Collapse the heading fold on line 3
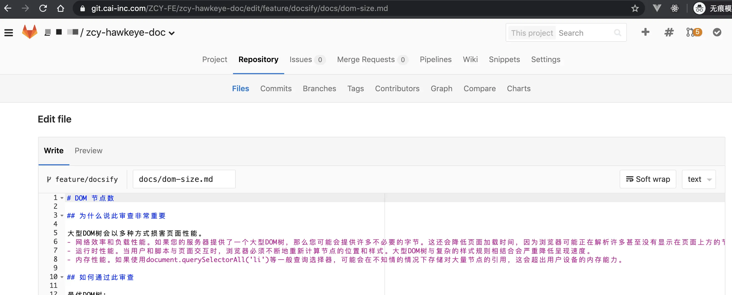The image size is (732, 295). pos(62,216)
